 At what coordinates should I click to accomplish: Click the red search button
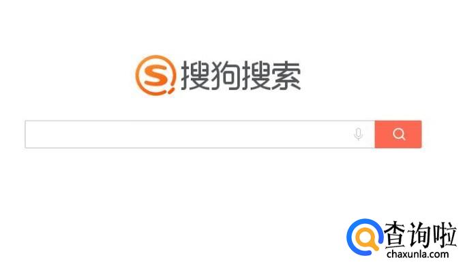point(398,134)
